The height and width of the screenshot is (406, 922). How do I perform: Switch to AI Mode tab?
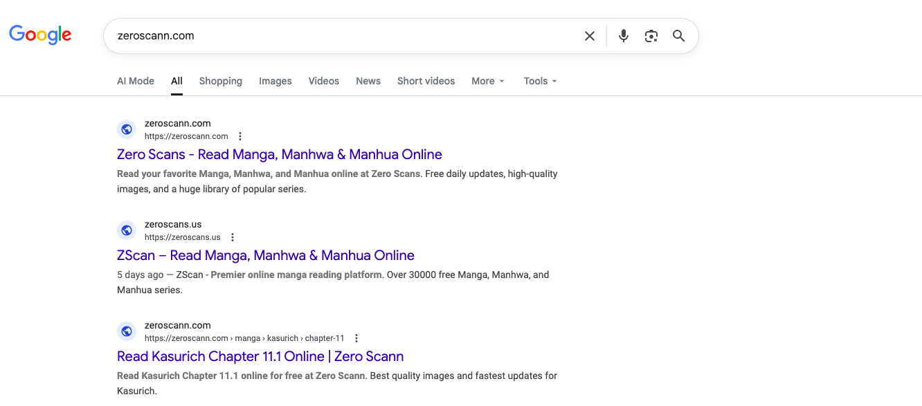(x=136, y=81)
